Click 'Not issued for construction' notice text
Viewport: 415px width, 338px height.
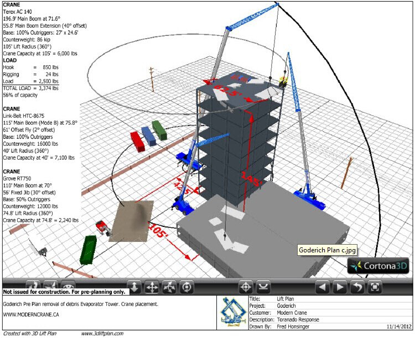64,292
